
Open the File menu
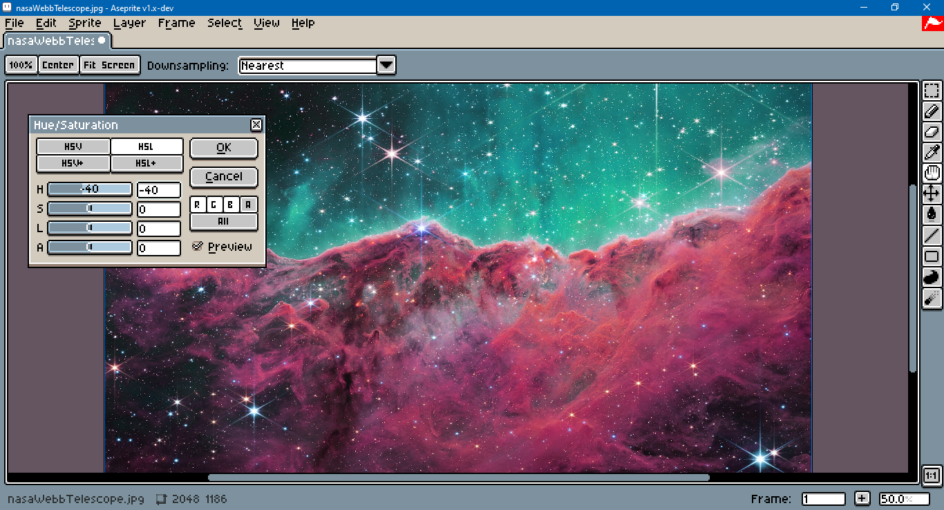coord(14,23)
